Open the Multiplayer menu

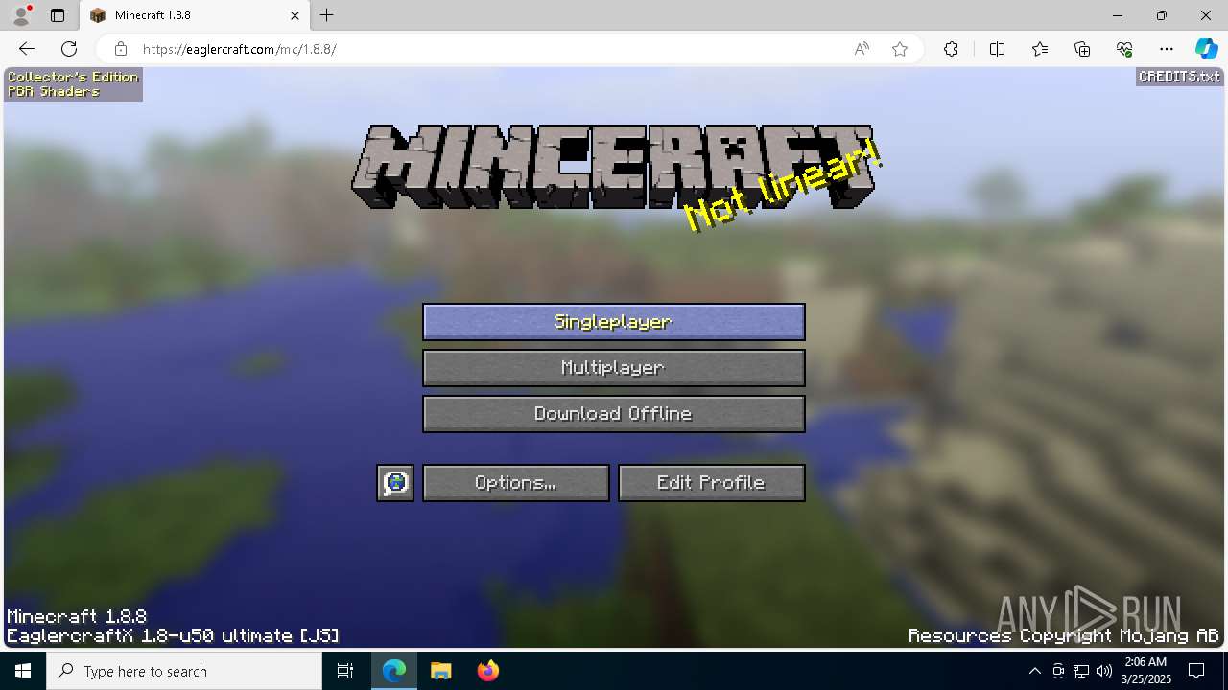pos(614,368)
